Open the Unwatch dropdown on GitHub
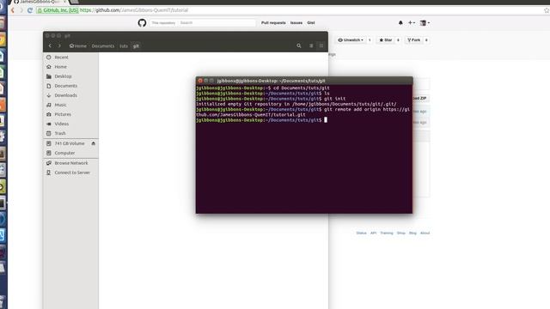 point(351,40)
